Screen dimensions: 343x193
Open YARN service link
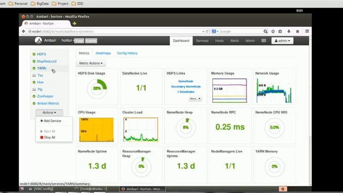42,68
